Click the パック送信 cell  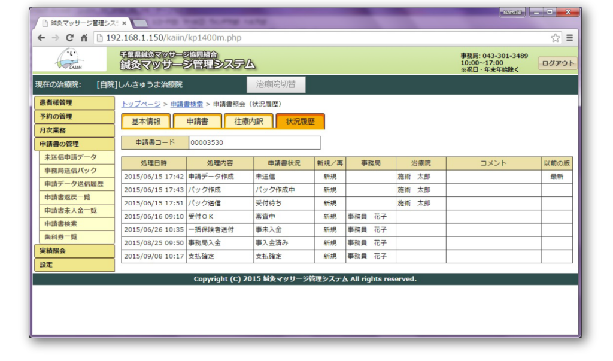pyautogui.click(x=220, y=204)
